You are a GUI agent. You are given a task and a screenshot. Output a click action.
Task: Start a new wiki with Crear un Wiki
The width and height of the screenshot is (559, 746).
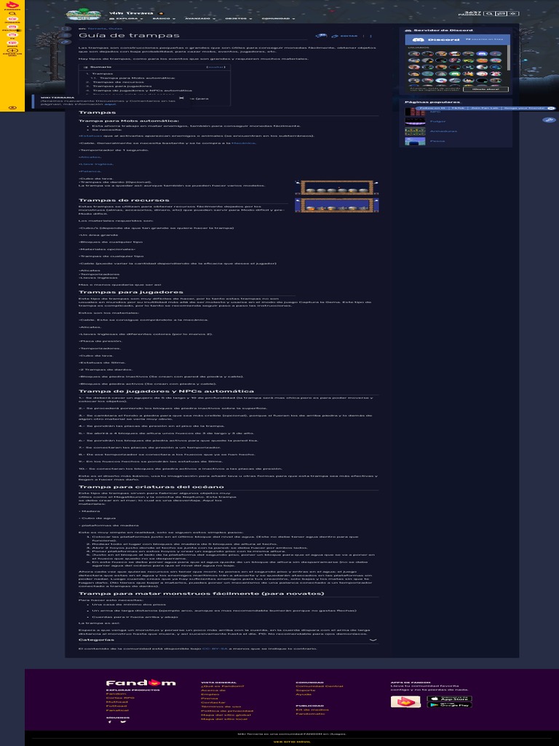[x=12, y=52]
